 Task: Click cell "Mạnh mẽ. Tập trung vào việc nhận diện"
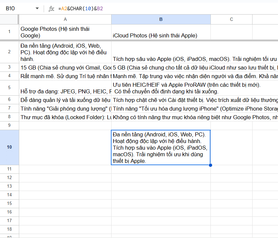(161, 76)
